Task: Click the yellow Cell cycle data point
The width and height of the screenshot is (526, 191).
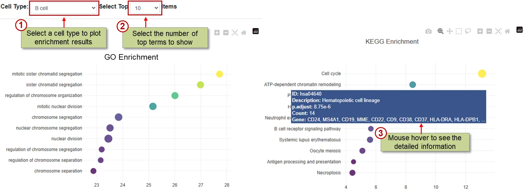Action: 482,74
